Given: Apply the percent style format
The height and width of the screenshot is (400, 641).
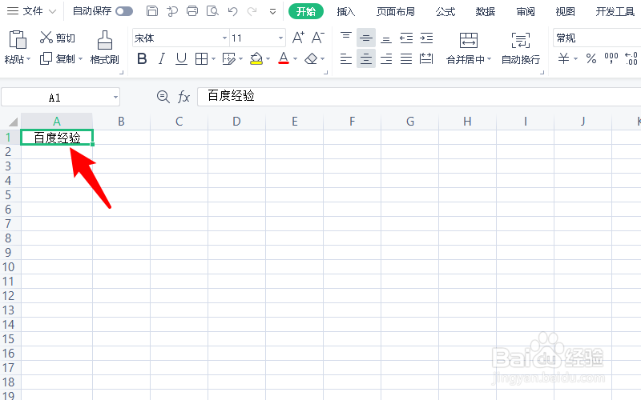Looking at the screenshot, I should point(591,59).
